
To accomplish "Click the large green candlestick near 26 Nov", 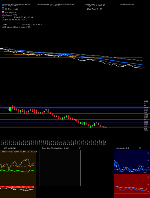I will (x=10, y=109).
